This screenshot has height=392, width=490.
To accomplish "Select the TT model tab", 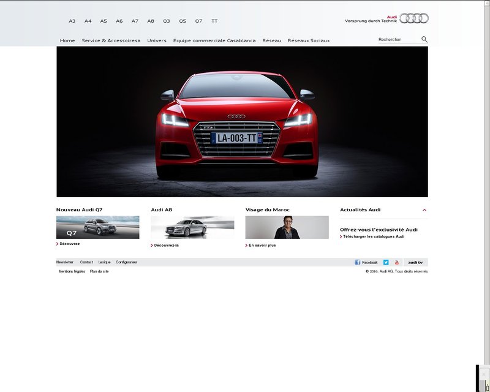I will tap(214, 21).
